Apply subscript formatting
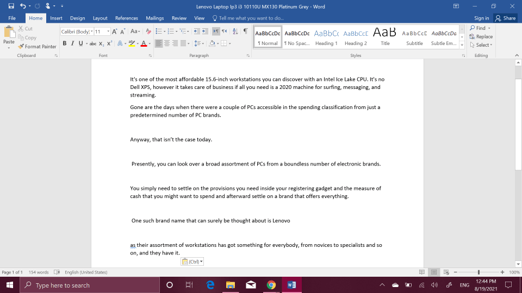Viewport: 522px width, 293px height. 101,43
